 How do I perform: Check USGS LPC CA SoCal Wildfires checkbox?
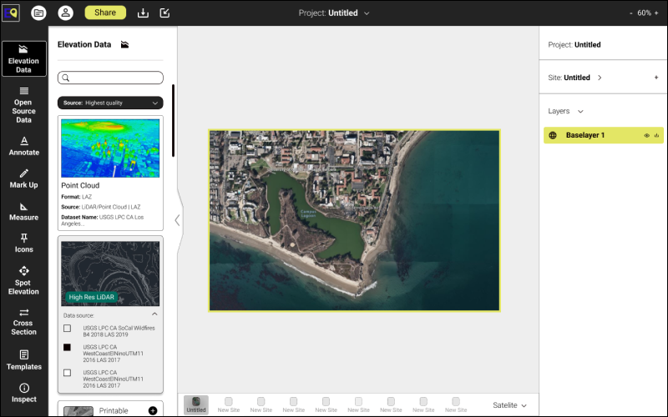tap(68, 328)
